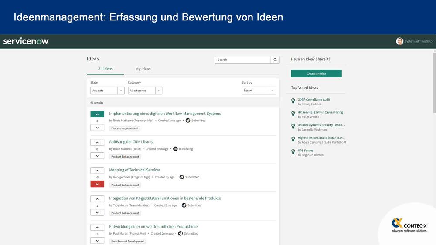
Task: Switch to the My Ideas tab
Action: coord(143,69)
